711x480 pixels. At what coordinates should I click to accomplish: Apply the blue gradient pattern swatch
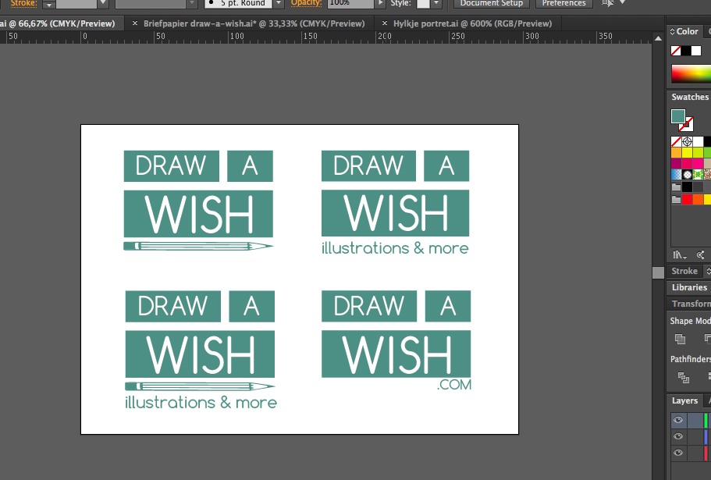(676, 175)
